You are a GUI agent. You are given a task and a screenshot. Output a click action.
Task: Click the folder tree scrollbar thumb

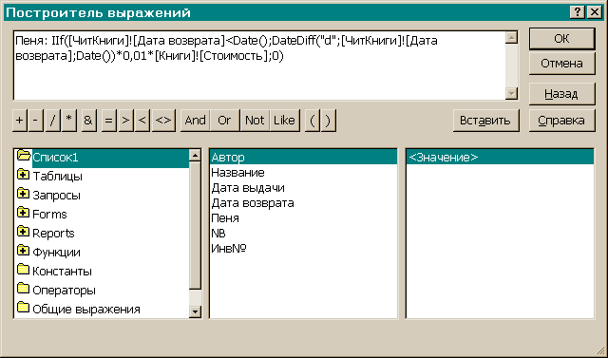(x=195, y=225)
